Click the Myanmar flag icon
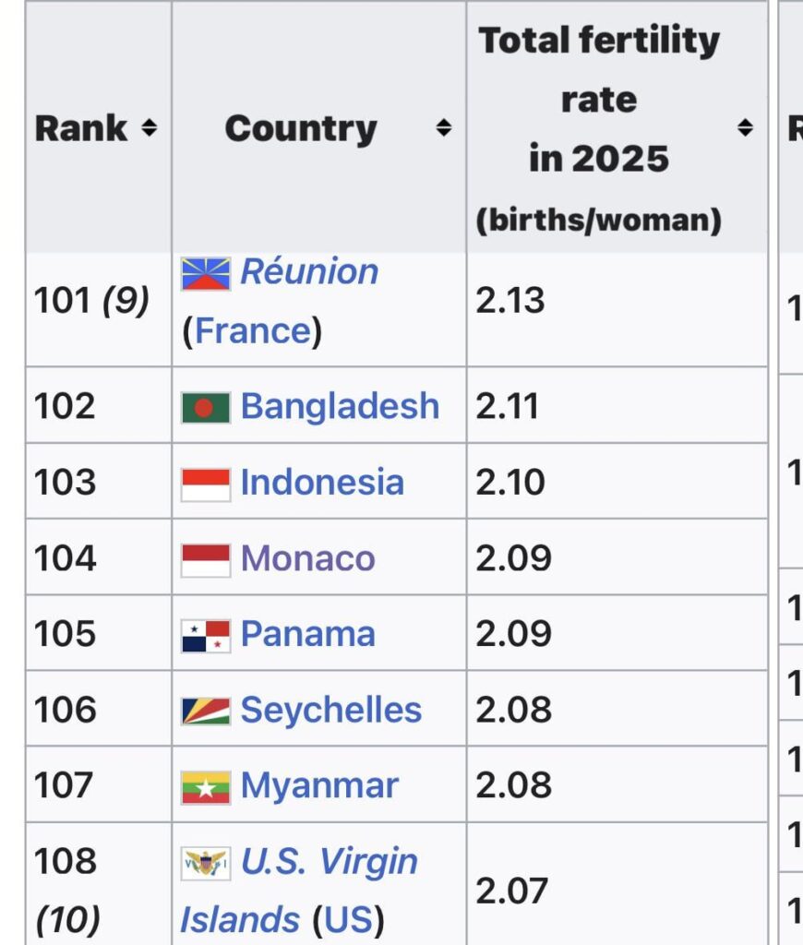The width and height of the screenshot is (803, 945). [x=206, y=786]
